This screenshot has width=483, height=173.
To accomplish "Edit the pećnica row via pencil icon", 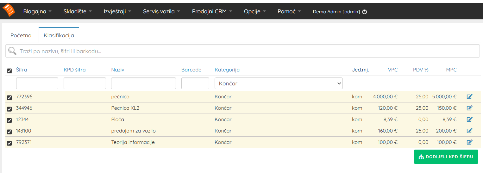I will click(470, 97).
